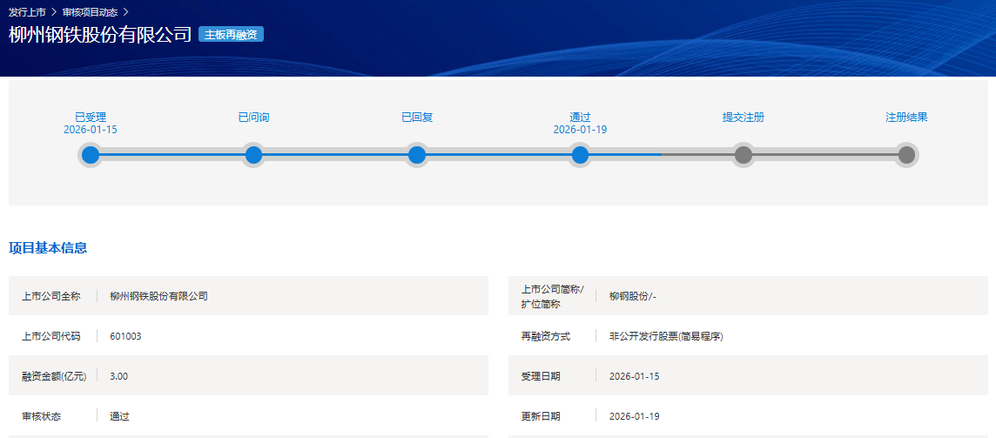The width and height of the screenshot is (996, 438).
Task: Select the financing amount value 3.00
Action: coord(119,376)
